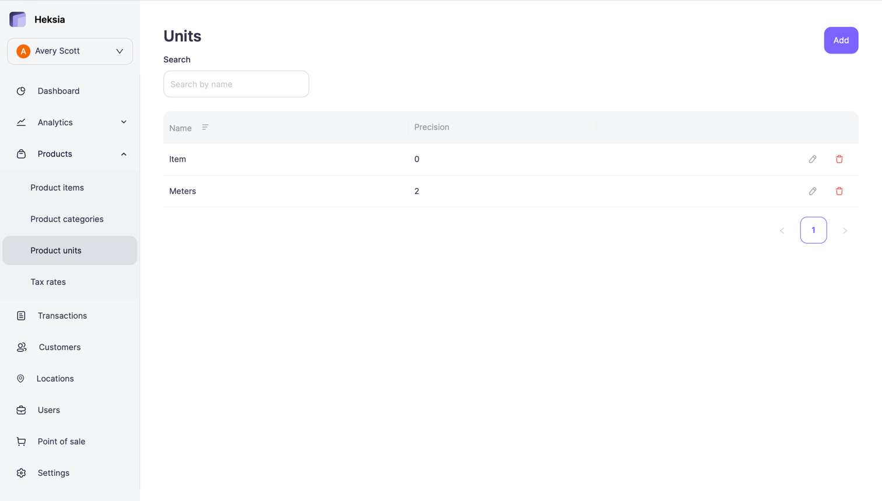Click the edit pencil icon for Meters
The height and width of the screenshot is (501, 882).
pyautogui.click(x=813, y=191)
